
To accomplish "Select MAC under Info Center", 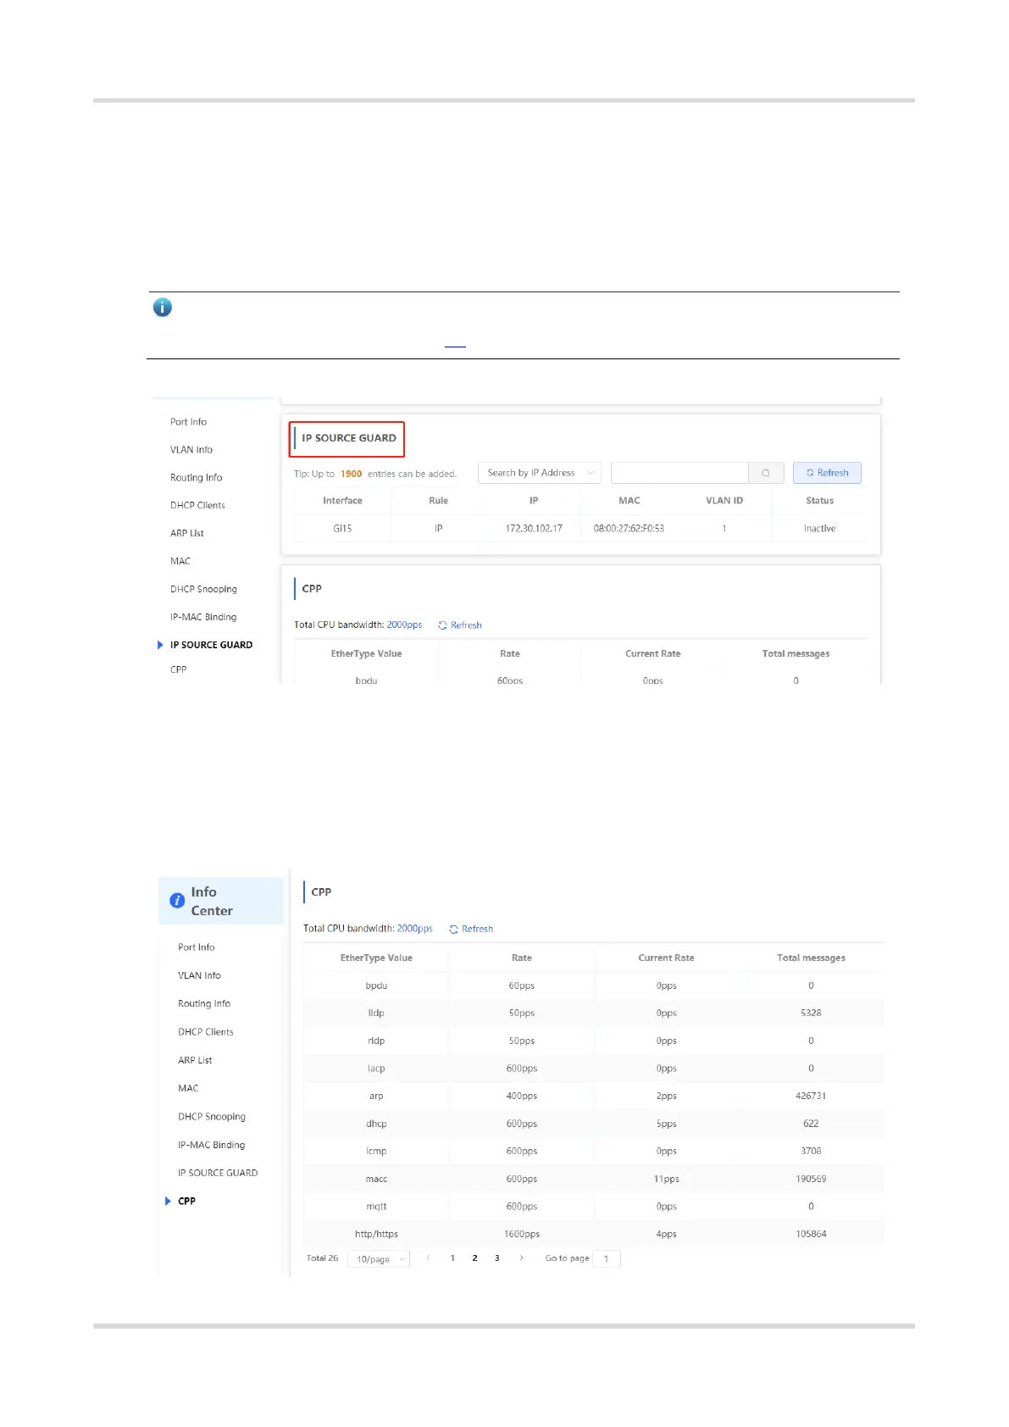I will (188, 1088).
